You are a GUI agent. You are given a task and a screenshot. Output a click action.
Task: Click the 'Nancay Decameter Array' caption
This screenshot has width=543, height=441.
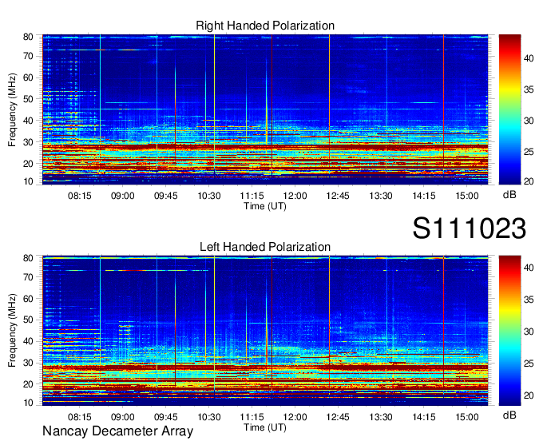[117, 431]
